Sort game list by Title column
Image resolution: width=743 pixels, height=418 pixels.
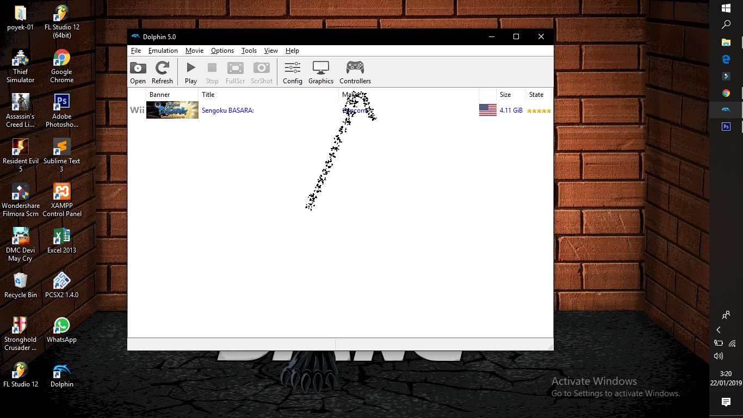tap(208, 95)
